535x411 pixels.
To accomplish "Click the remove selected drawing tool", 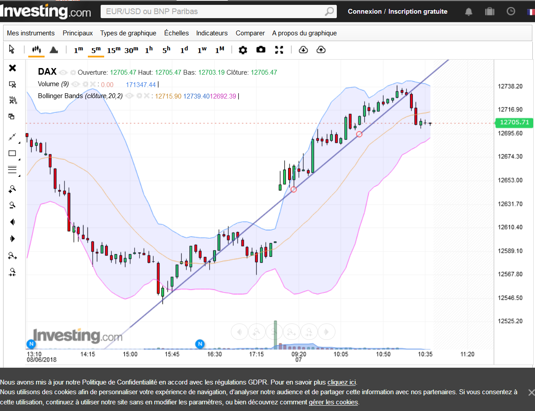I will [12, 84].
